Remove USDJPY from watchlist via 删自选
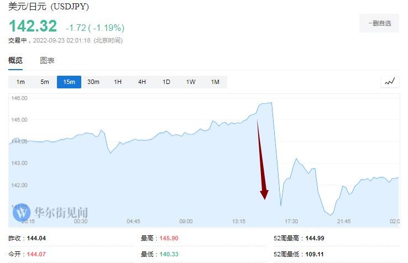The height and width of the screenshot is (263, 408). (379, 23)
